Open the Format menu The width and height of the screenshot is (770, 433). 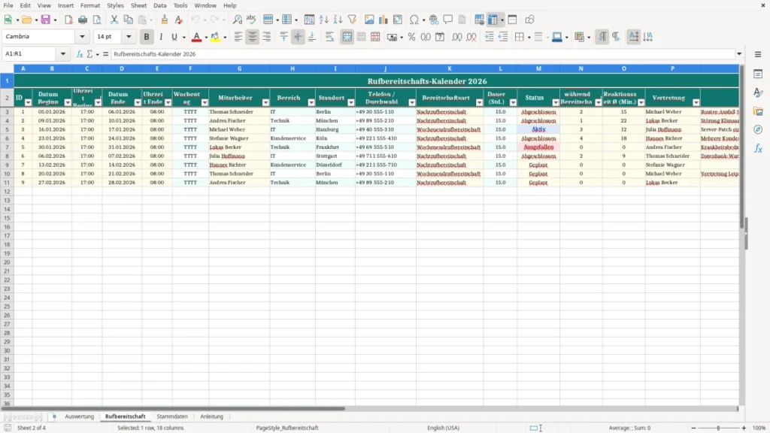coord(90,5)
